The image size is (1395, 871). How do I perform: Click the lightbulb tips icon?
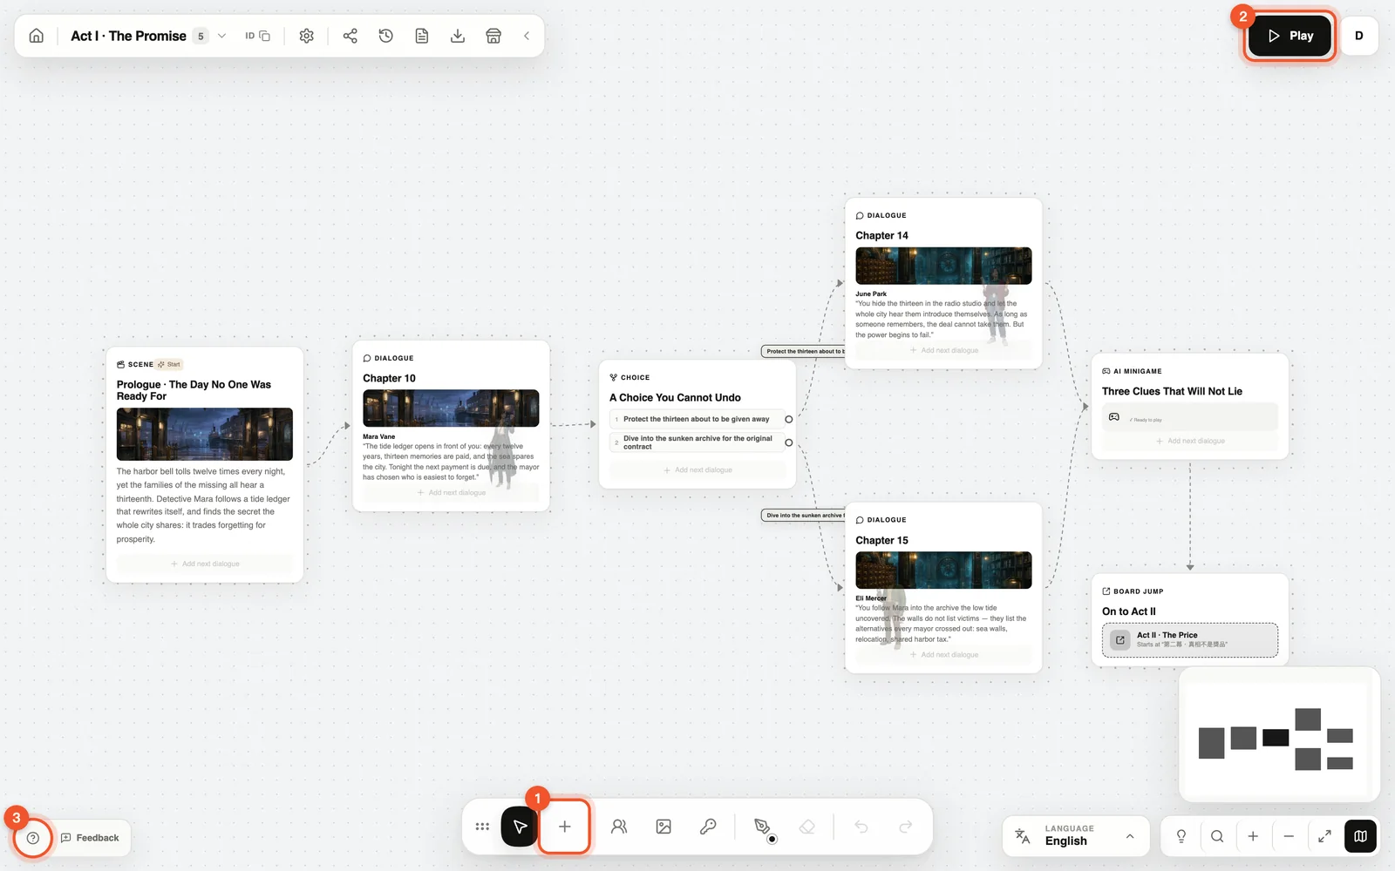point(1181,836)
